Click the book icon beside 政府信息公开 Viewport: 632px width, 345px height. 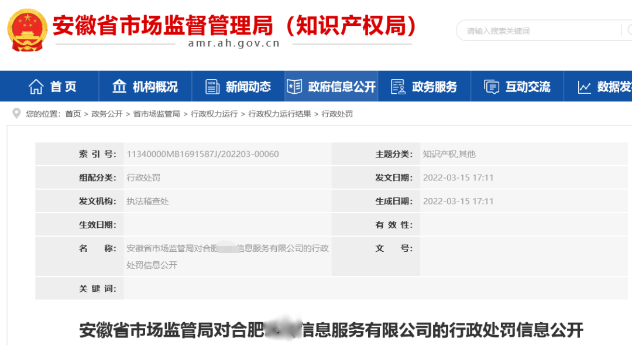point(294,87)
